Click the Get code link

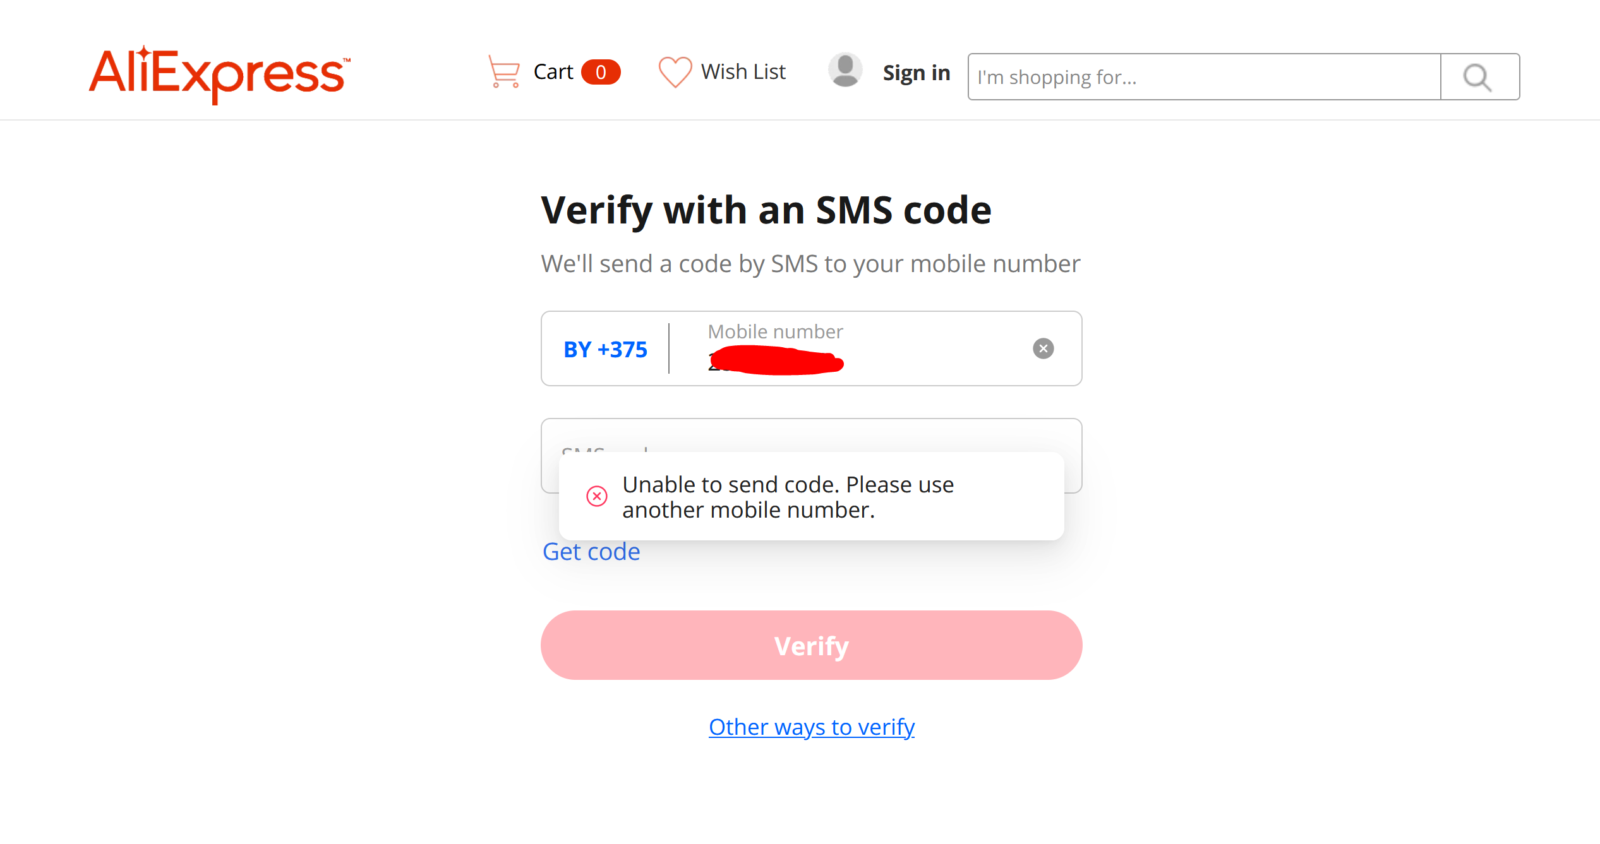pos(591,552)
